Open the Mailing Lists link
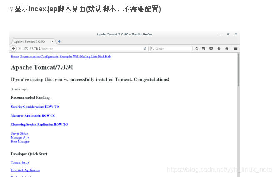This screenshot has width=276, height=177. (89, 57)
